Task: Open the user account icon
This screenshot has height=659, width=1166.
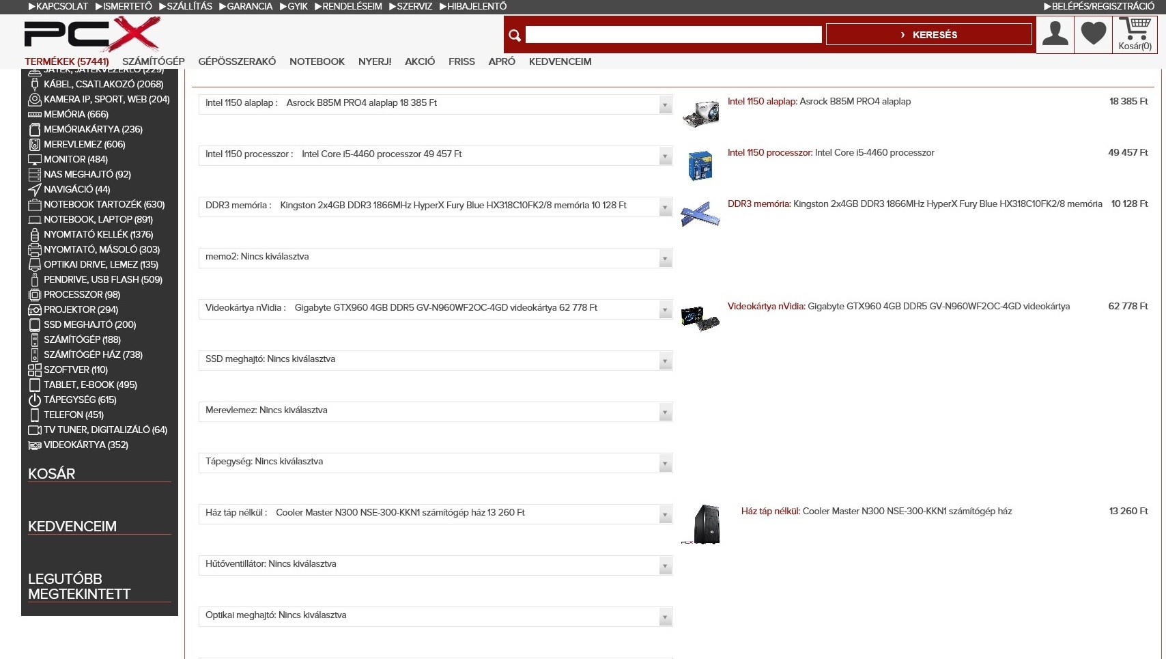Action: (x=1055, y=34)
